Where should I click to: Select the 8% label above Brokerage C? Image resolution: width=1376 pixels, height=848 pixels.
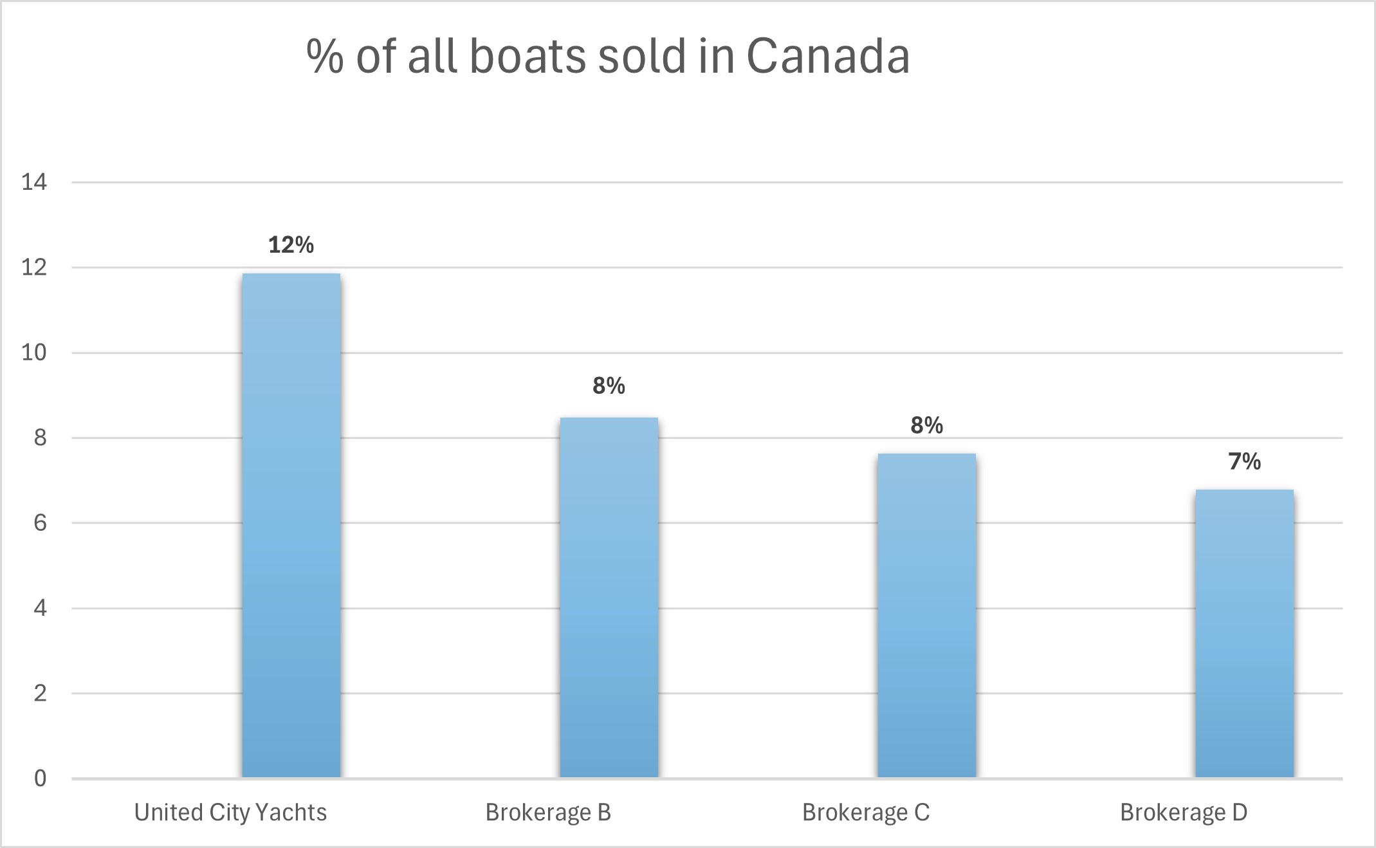[926, 425]
